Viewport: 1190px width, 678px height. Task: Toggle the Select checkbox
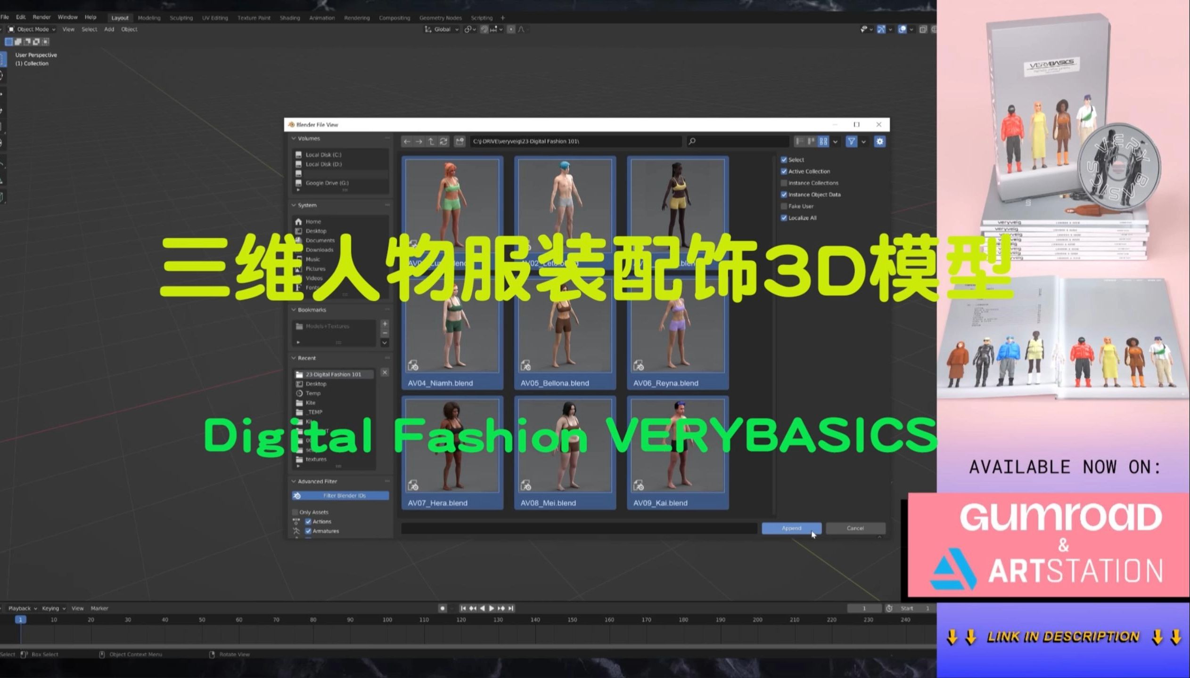(784, 160)
